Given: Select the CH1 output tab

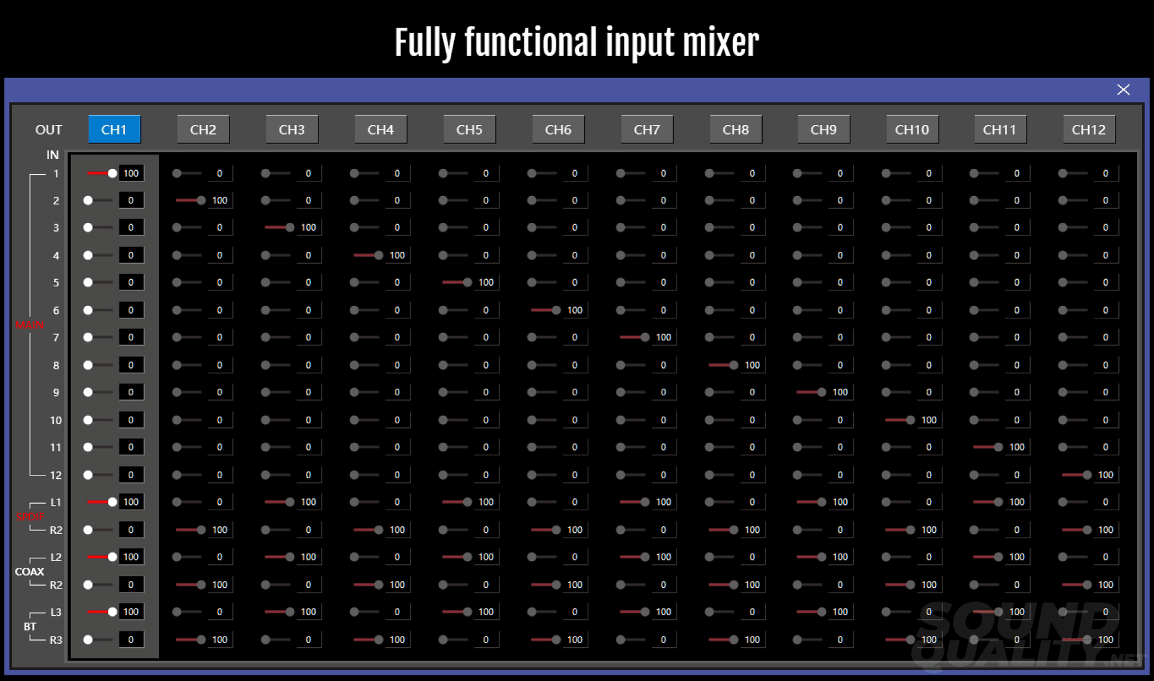Looking at the screenshot, I should coord(114,129).
